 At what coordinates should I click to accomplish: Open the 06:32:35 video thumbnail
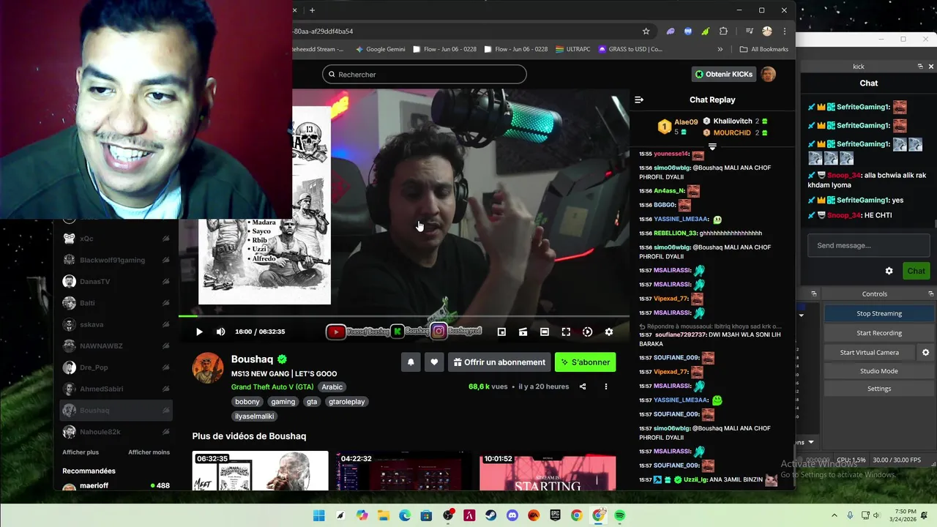click(260, 471)
